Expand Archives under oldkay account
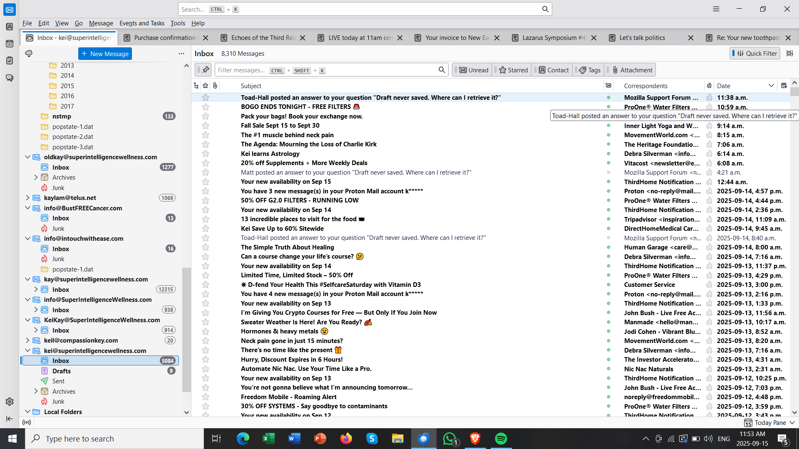The height and width of the screenshot is (449, 799). pos(36,178)
